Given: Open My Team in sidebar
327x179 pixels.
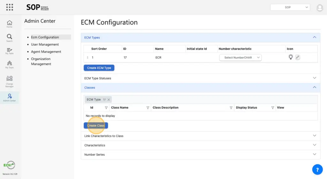Looking at the screenshot, I should coord(10,65).
